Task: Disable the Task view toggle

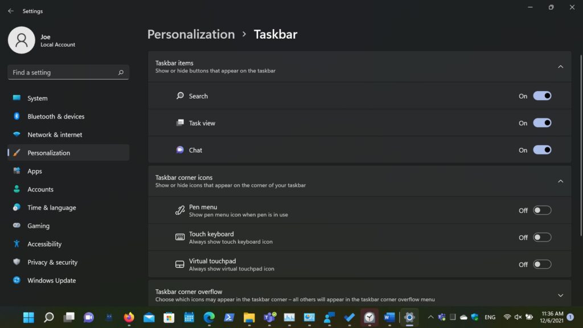Action: (x=541, y=123)
